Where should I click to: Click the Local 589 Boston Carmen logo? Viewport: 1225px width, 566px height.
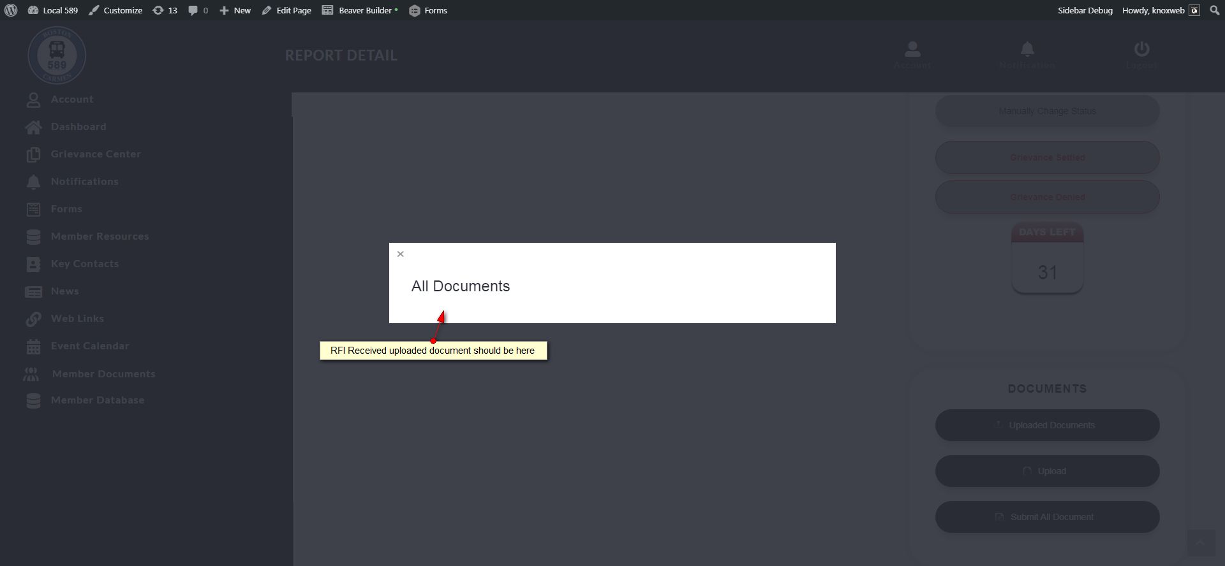57,55
